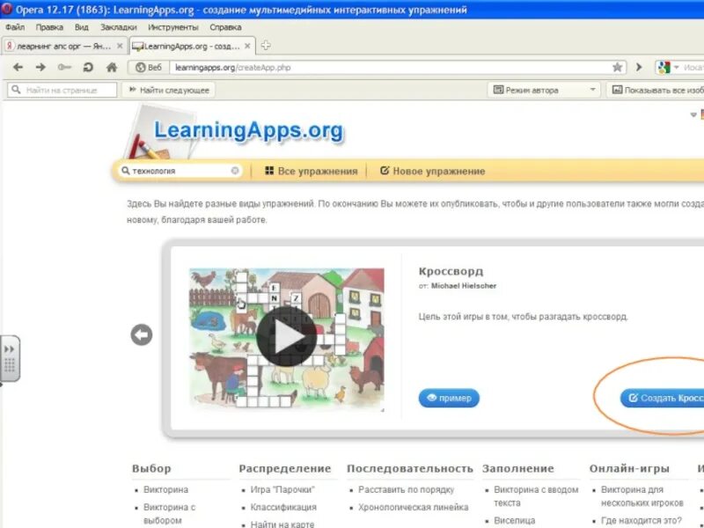Click the 'пример' button
The width and height of the screenshot is (704, 528).
click(x=449, y=398)
